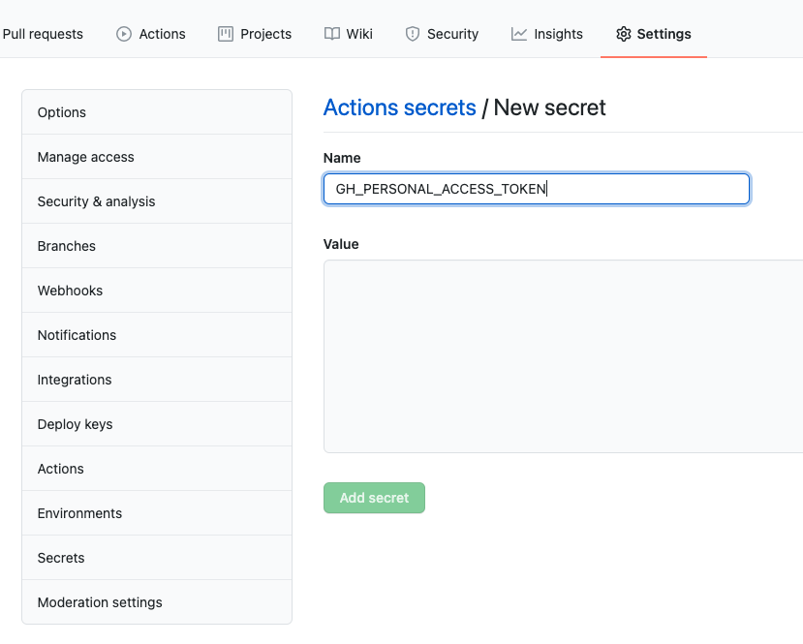Click inside the Value text area
Image resolution: width=803 pixels, height=644 pixels.
(x=563, y=355)
